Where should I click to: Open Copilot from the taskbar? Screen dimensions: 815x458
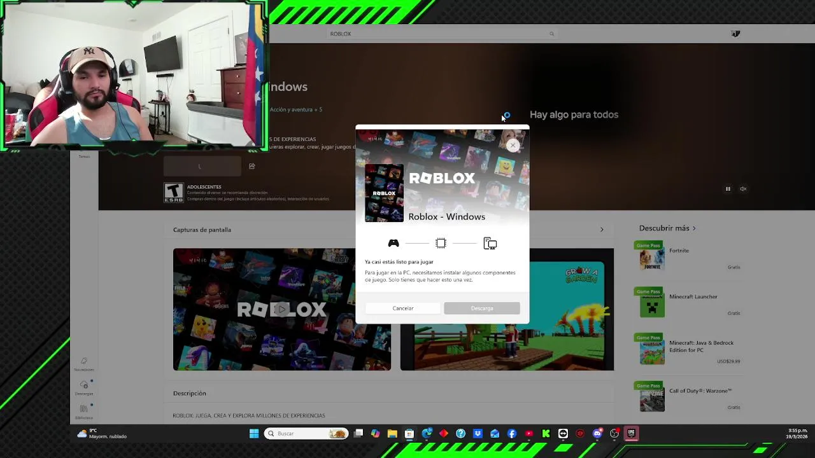click(376, 434)
